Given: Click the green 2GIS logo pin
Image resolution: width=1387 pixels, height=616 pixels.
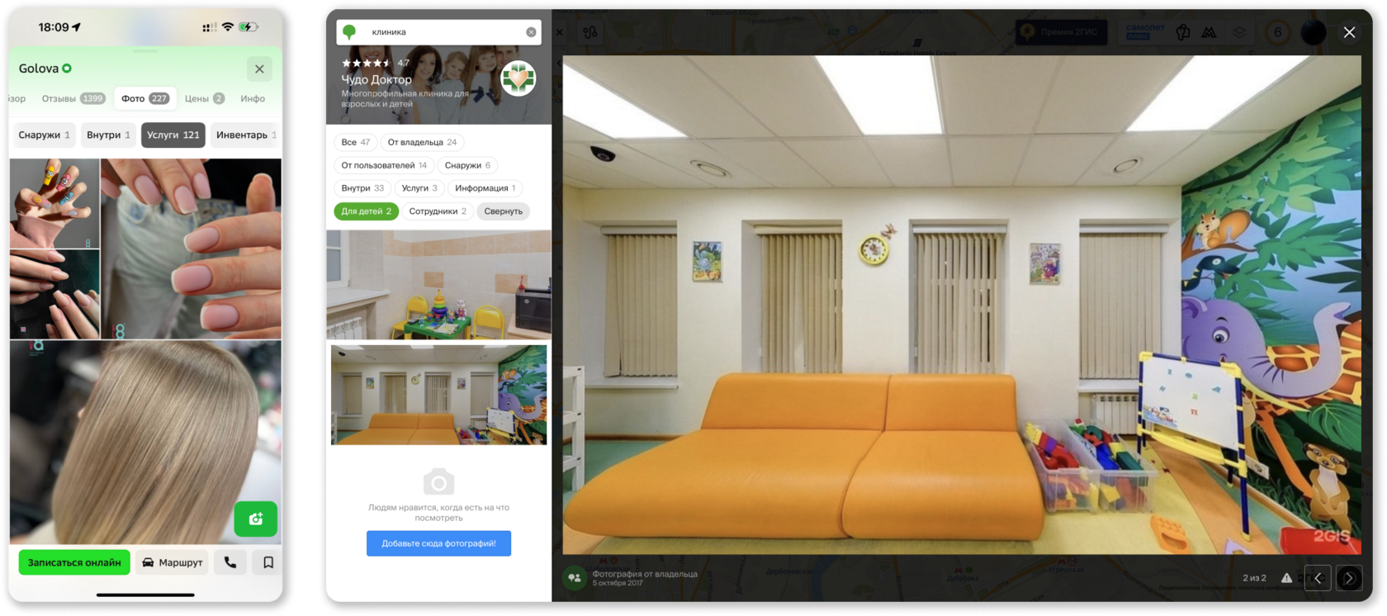Looking at the screenshot, I should (349, 32).
